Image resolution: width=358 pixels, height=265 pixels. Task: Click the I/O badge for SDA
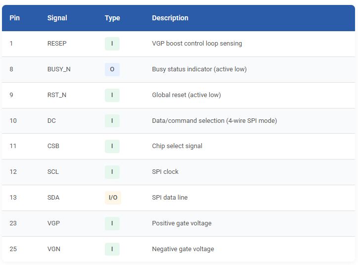click(113, 198)
